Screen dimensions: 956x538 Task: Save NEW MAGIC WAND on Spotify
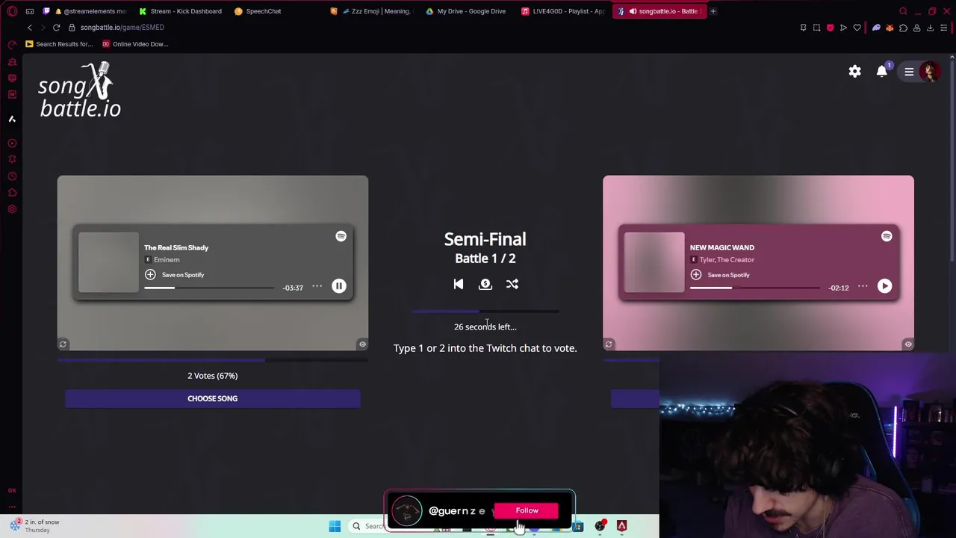pyautogui.click(x=721, y=275)
